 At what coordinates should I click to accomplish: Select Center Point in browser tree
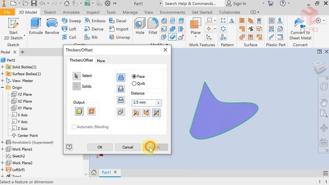(x=25, y=136)
